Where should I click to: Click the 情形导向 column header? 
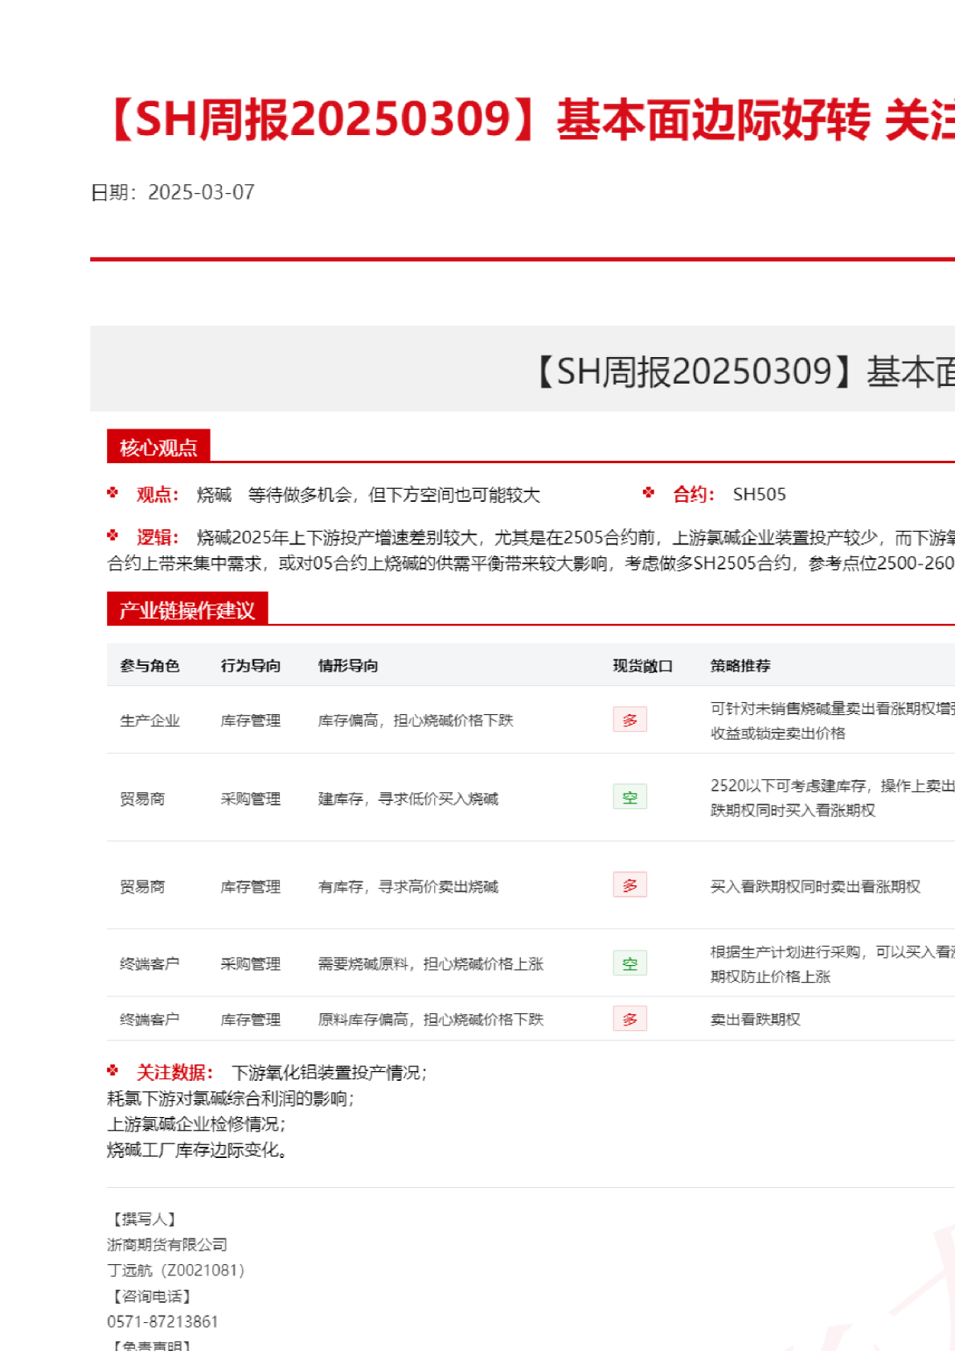348,666
